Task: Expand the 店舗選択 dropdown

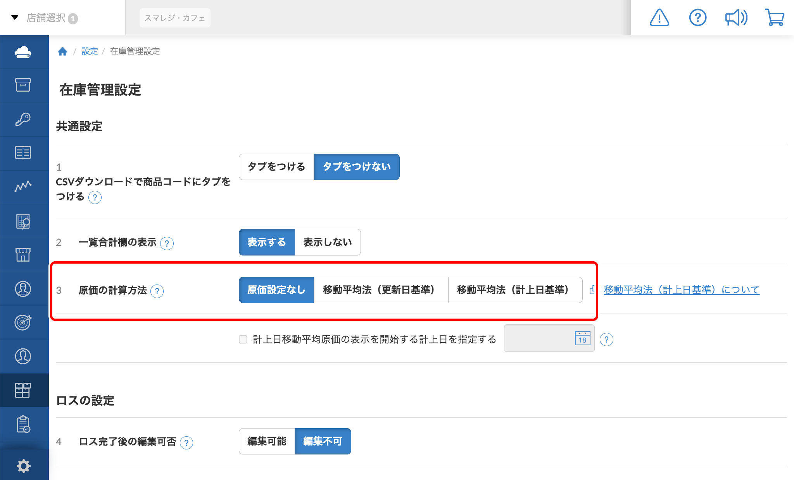Action: tap(44, 18)
